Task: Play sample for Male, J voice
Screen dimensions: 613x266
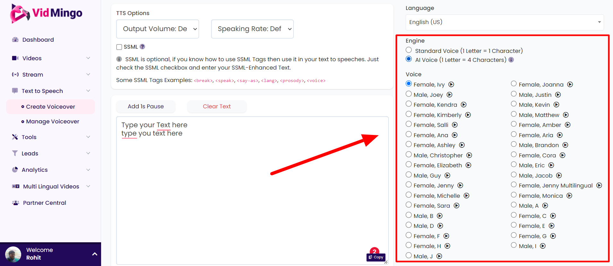Action: pyautogui.click(x=440, y=256)
